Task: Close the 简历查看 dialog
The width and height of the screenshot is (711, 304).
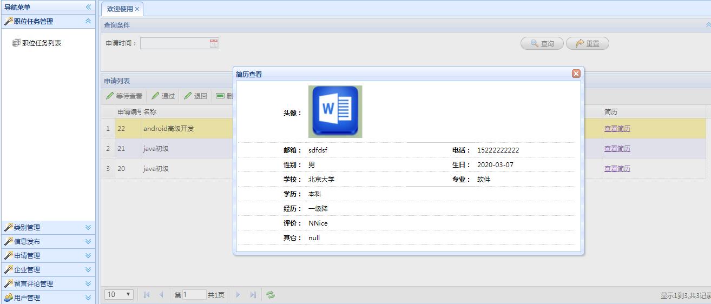Action: [576, 74]
